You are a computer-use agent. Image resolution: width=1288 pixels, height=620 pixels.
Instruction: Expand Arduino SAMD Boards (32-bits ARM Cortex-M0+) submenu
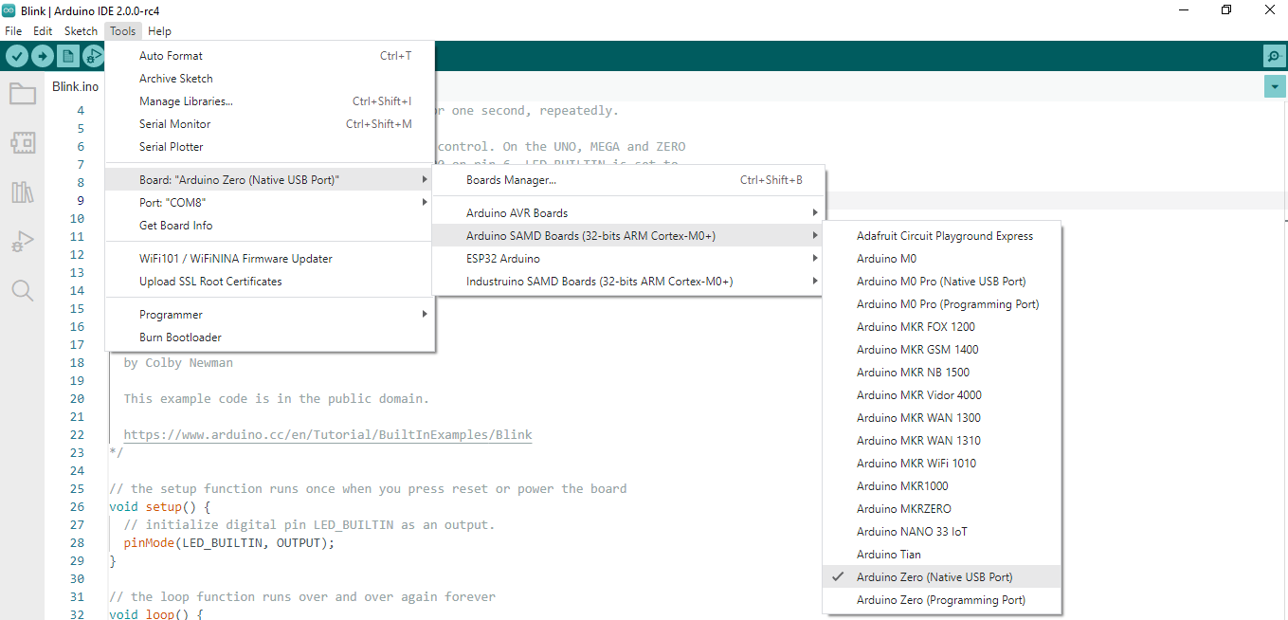point(628,236)
